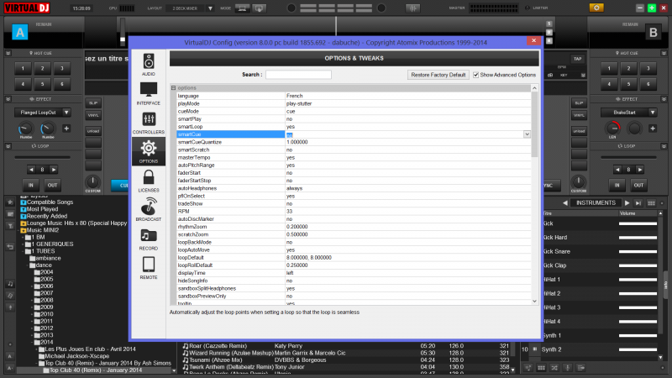Toggle VINYL mode on deck A
672x378 pixels.
[x=93, y=115]
